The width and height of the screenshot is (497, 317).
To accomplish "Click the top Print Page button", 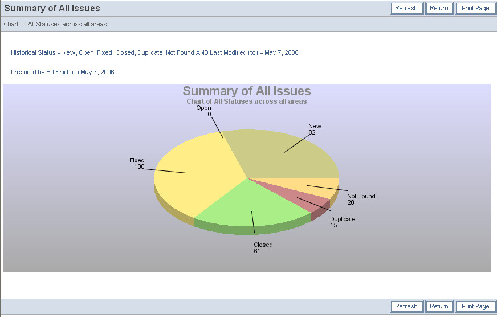I will 475,8.
